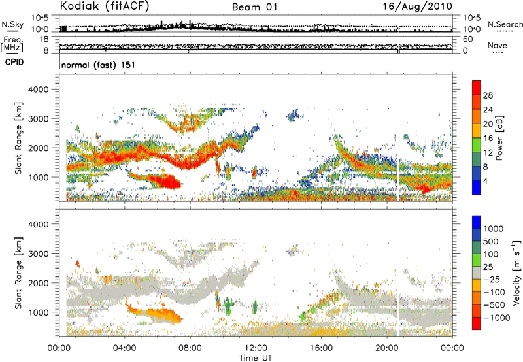Screen dimensions: 523x362
Task: Pick the red bottom segment of Velocity colorbar
Action: pyautogui.click(x=477, y=323)
